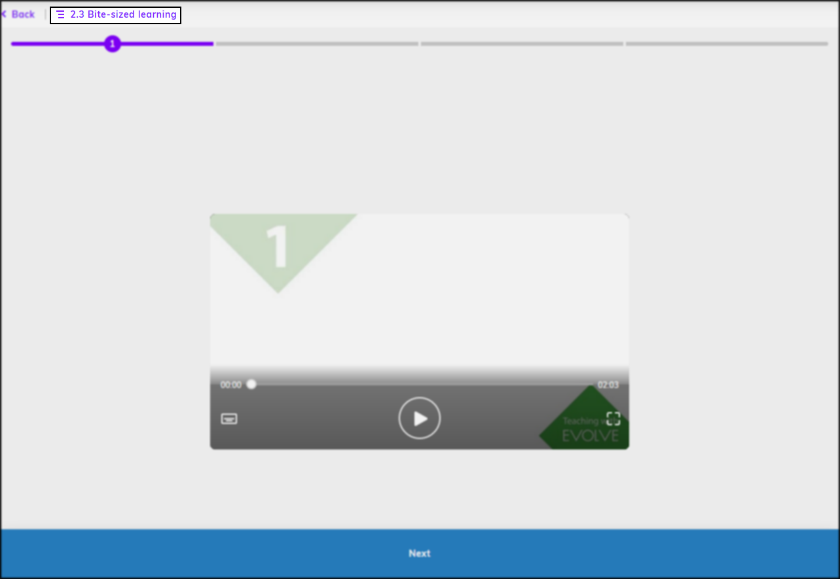Go back using the Back link
Image resolution: width=840 pixels, height=579 pixels.
[23, 14]
